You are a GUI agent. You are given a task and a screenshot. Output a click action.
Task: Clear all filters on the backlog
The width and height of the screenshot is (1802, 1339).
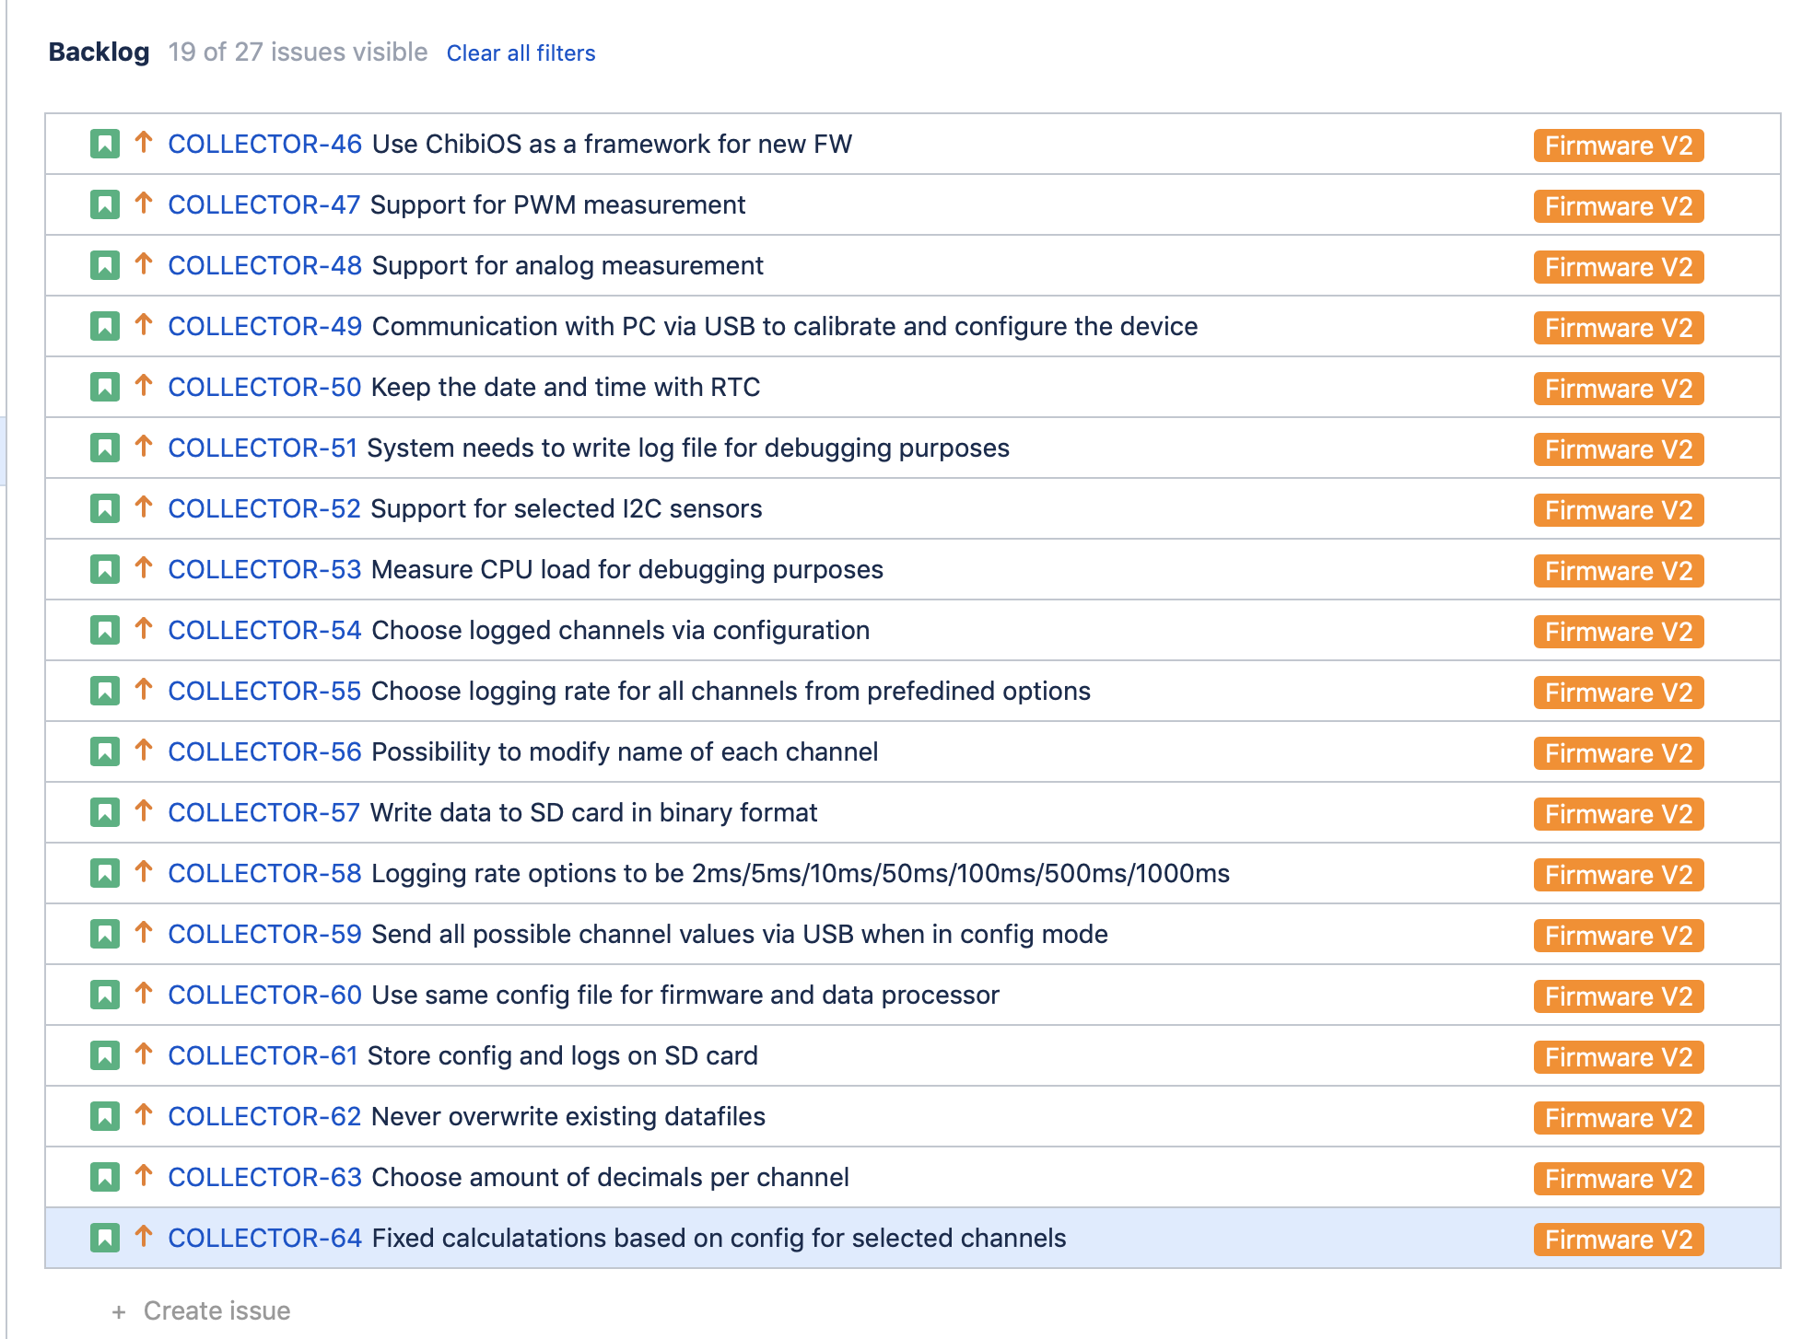pos(521,53)
